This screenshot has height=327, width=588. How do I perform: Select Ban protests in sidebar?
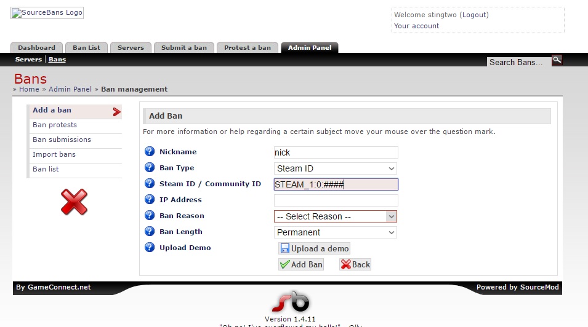pos(55,125)
